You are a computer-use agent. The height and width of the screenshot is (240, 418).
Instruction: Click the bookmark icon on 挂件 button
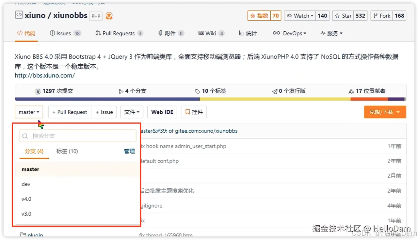pos(187,112)
